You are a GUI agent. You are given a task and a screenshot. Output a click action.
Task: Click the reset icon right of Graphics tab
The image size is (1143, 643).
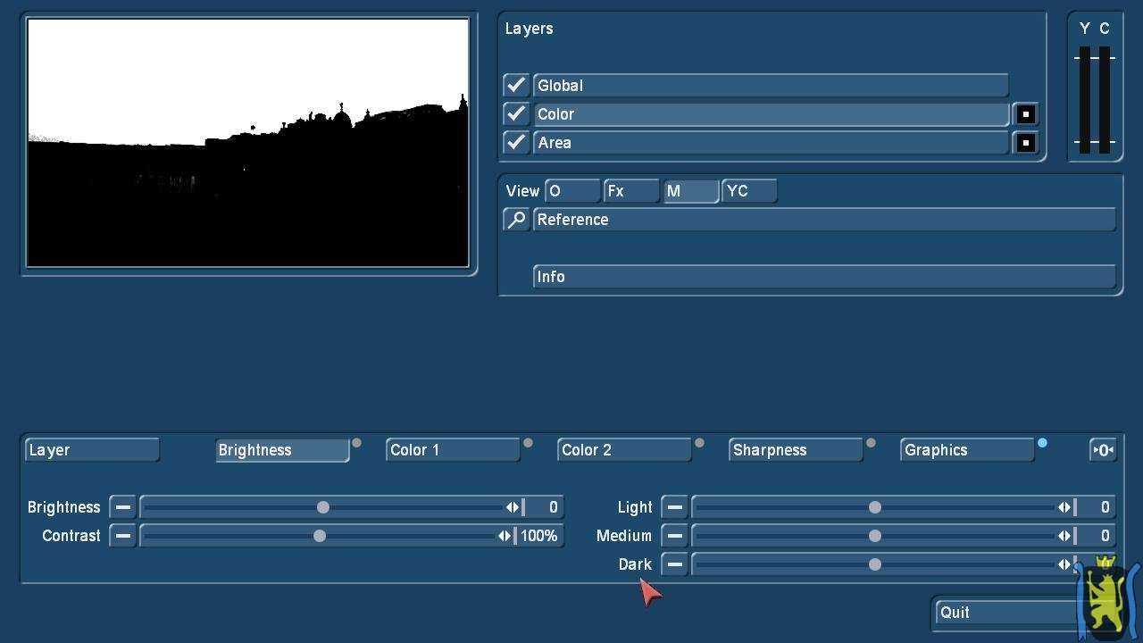pos(1103,450)
